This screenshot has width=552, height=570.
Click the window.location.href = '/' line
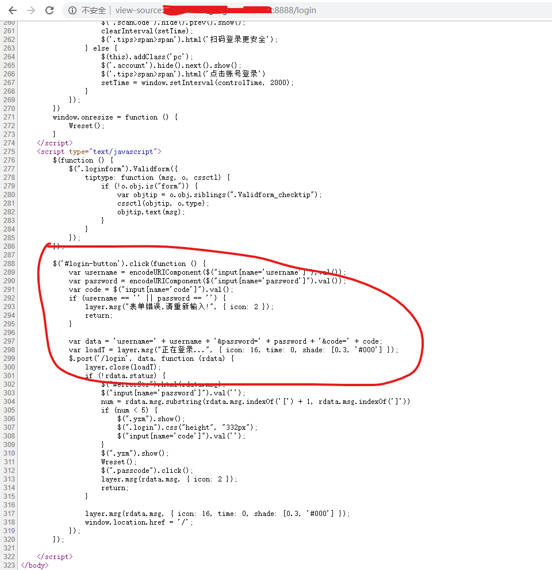click(139, 522)
